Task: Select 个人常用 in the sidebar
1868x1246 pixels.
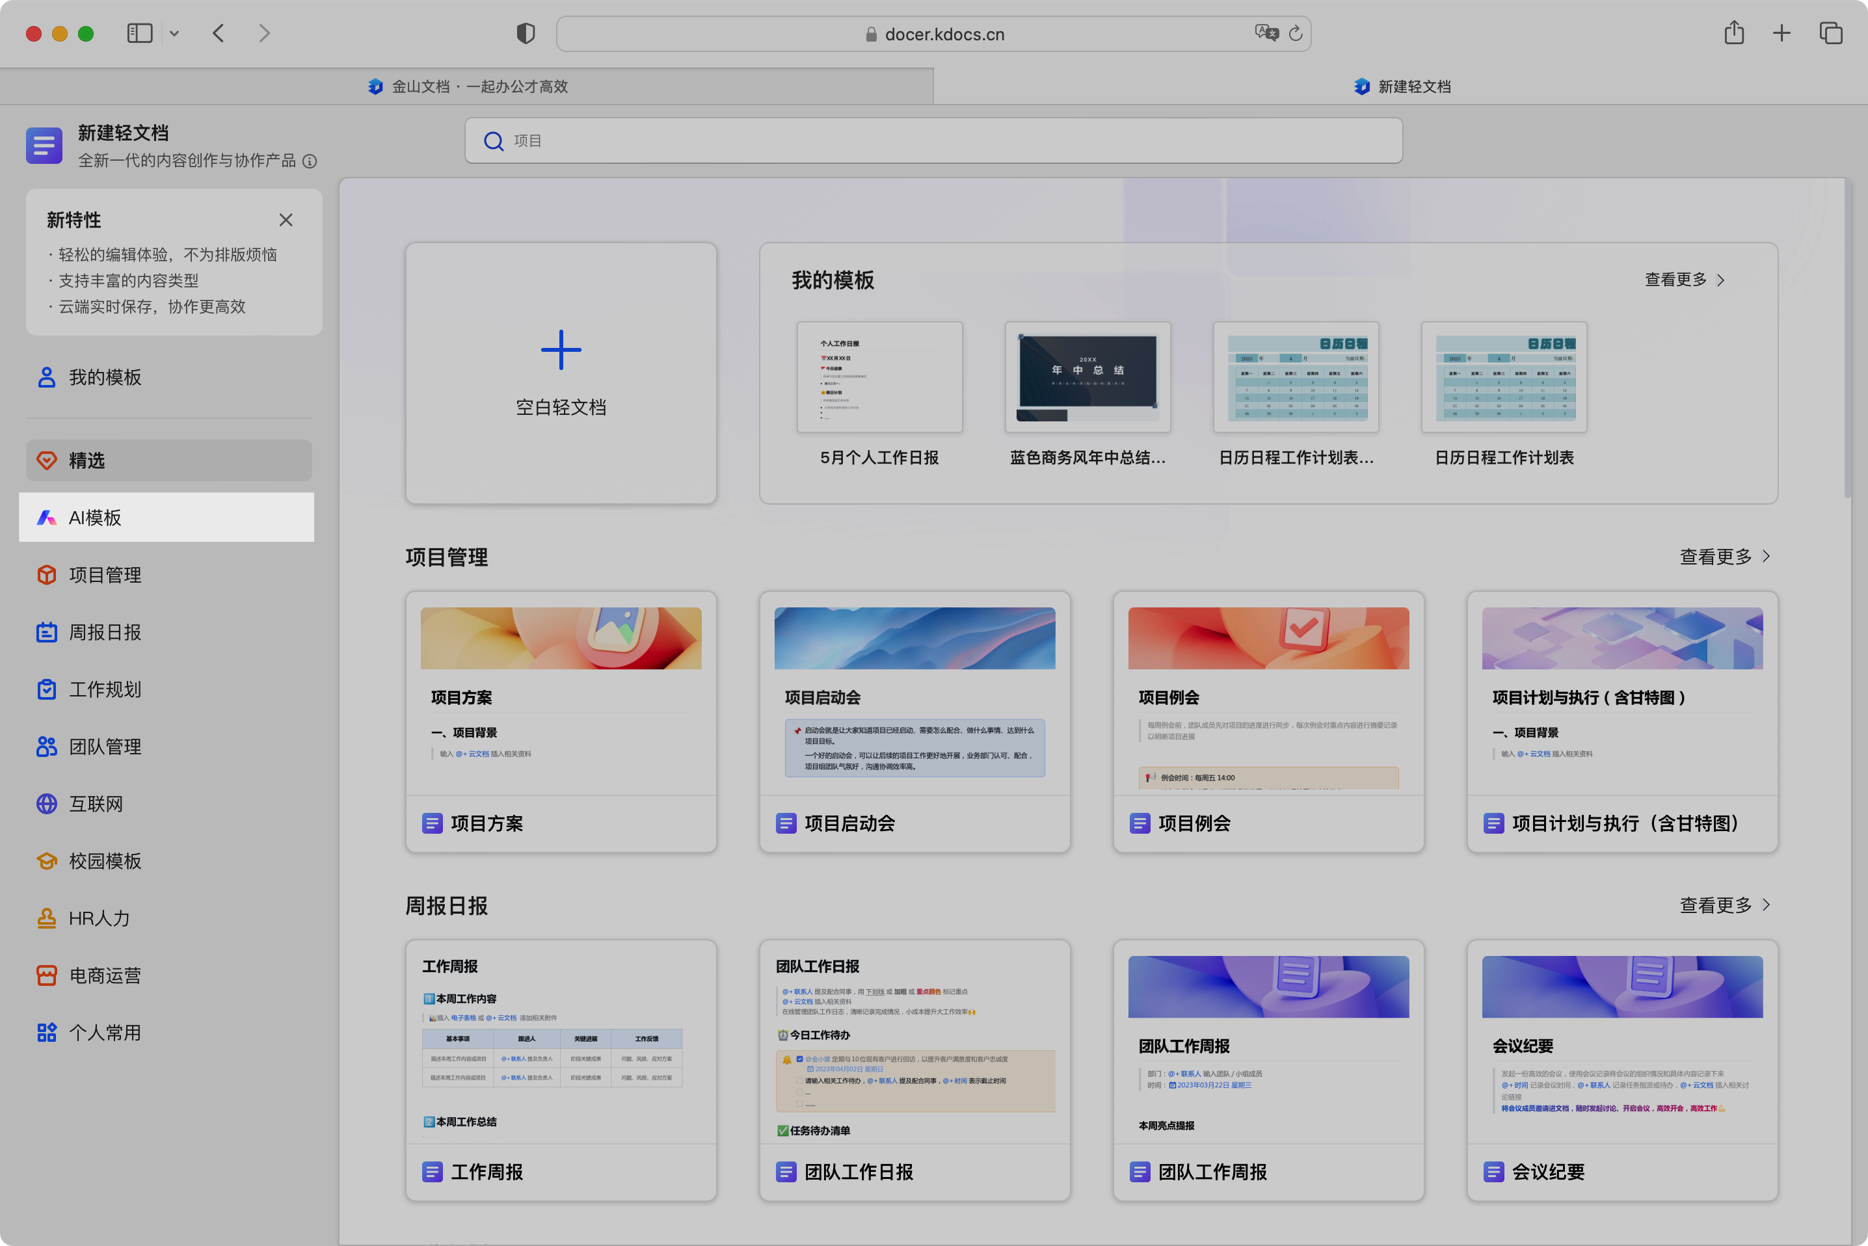Action: coord(104,1032)
